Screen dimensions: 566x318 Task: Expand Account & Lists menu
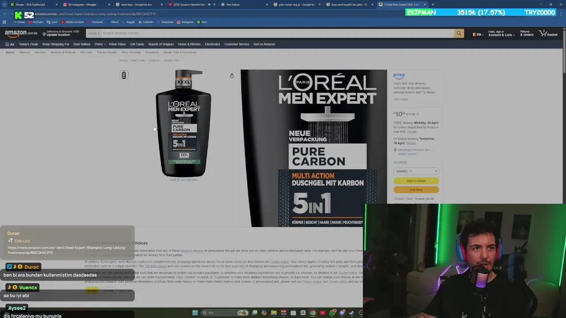coord(501,33)
